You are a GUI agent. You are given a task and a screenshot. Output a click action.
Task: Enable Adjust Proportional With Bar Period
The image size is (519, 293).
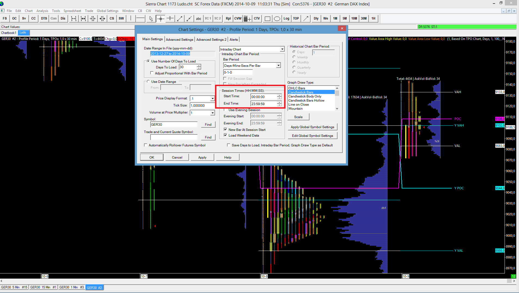pos(152,73)
